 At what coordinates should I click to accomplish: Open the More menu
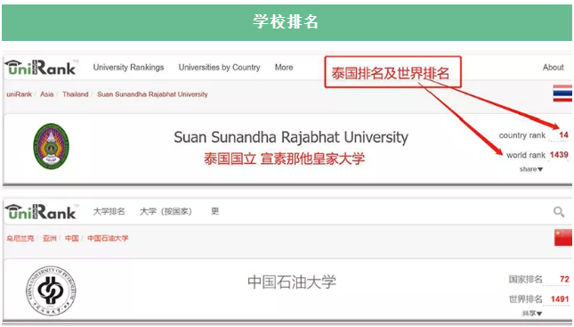coord(284,68)
